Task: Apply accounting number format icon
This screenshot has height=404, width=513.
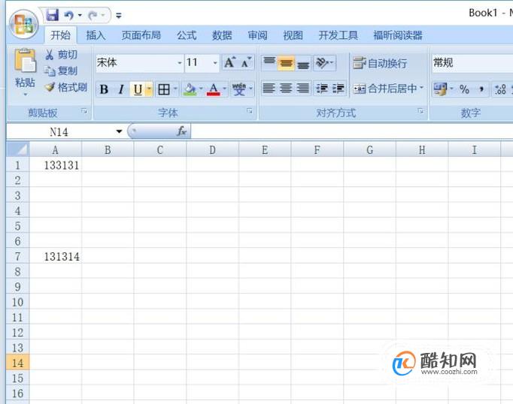Action: point(440,89)
